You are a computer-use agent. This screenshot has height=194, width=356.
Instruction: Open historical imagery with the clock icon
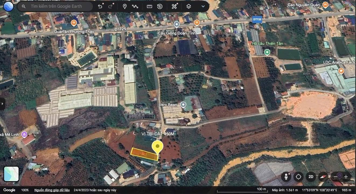160,6
